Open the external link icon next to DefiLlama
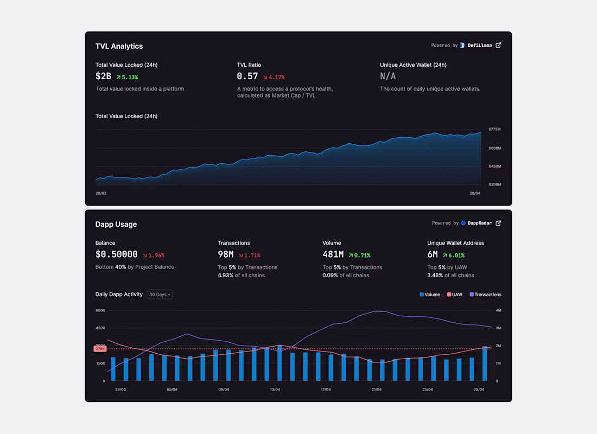This screenshot has width=597, height=434. [498, 45]
